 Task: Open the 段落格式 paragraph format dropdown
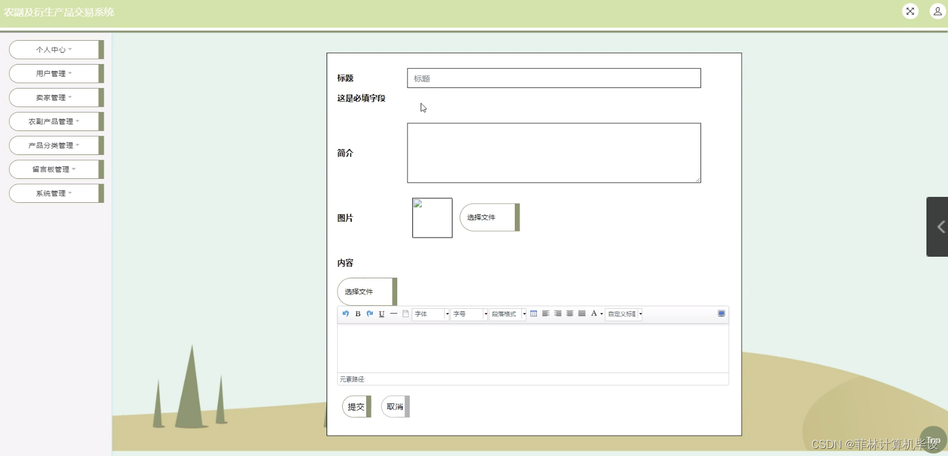tap(508, 314)
